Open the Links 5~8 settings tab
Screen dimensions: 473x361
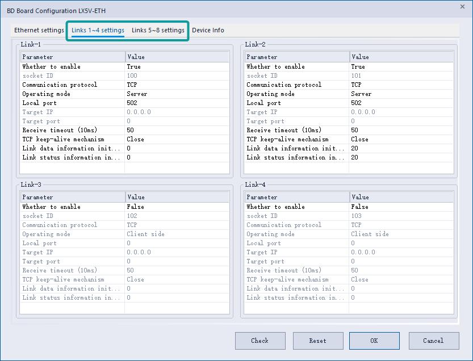tap(158, 30)
